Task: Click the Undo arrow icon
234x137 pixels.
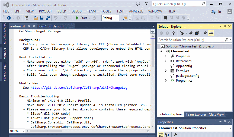Action: point(56,18)
